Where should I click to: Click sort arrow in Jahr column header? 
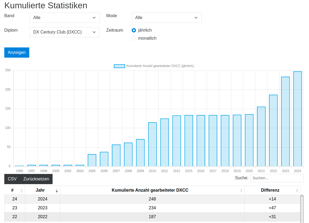57,190
